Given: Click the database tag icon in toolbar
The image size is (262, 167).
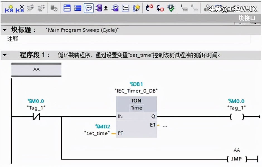Looking at the screenshot, I should 54,8.
